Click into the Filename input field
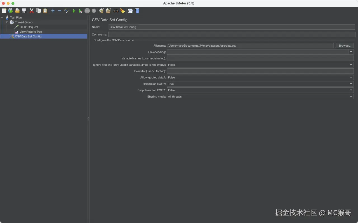 (x=250, y=45)
